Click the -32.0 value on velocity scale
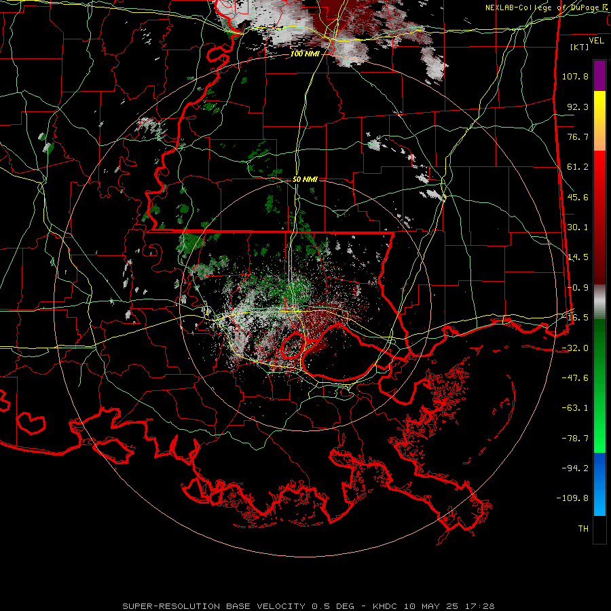This screenshot has height=611, width=611. [575, 348]
